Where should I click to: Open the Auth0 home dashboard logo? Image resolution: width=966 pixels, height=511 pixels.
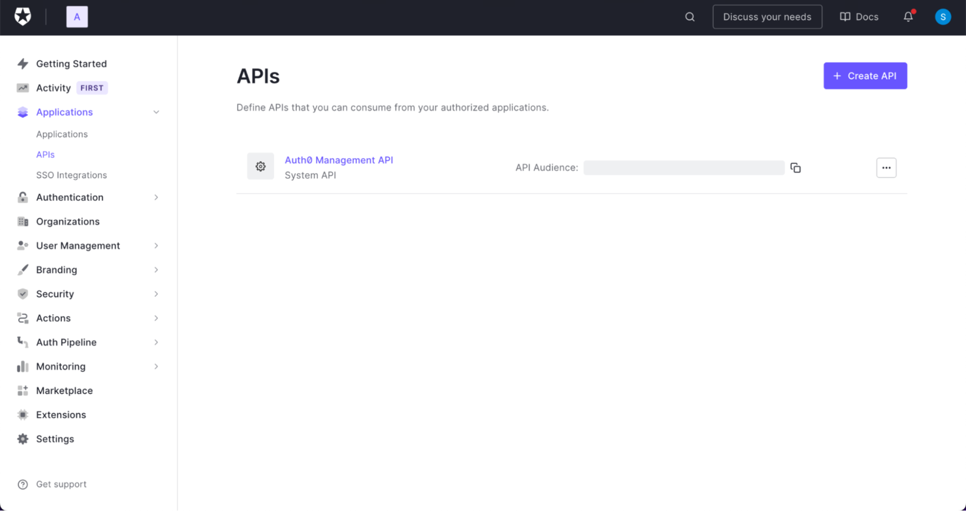pos(22,17)
